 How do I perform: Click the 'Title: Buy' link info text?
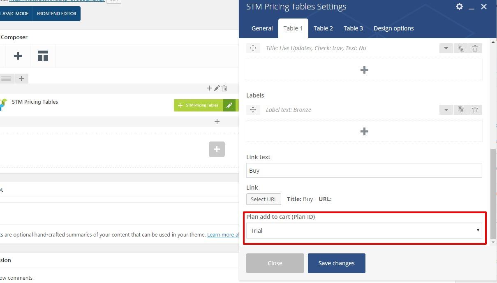(300, 199)
